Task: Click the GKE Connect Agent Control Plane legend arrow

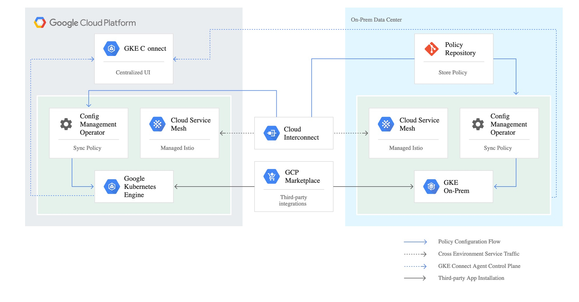Action: coord(415,266)
